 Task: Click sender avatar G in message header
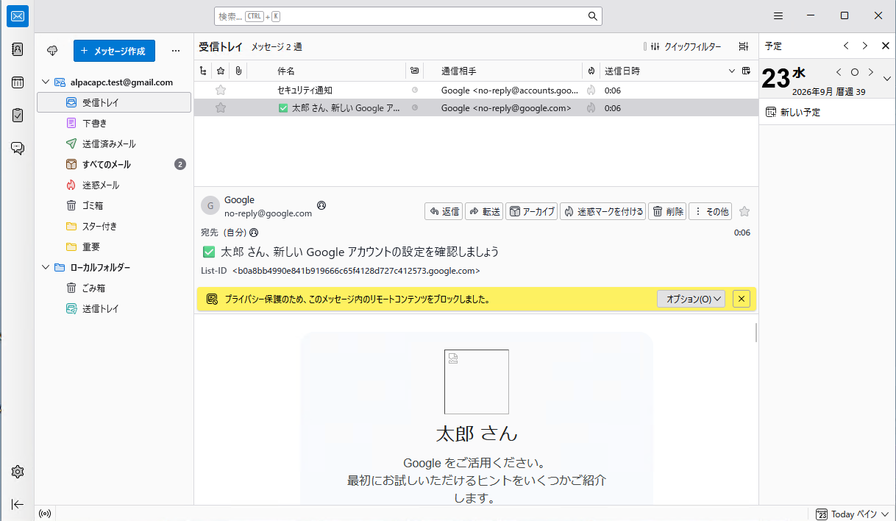(x=210, y=206)
